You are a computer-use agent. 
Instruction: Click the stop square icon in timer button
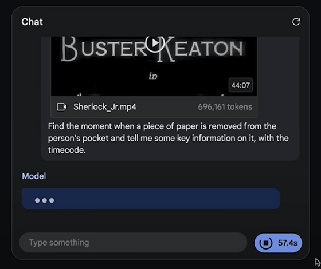pos(266,243)
